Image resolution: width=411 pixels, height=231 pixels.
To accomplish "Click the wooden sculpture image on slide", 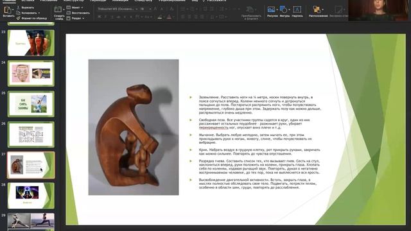I will 134,127.
